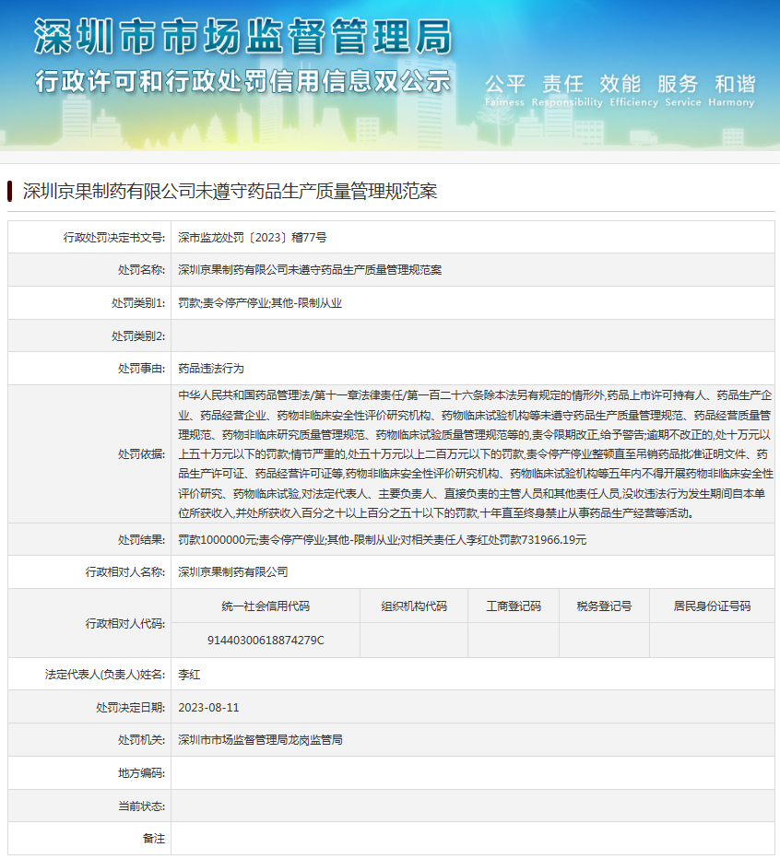
Task: Click the 公平 Fairness slogan in banner
Action: (x=505, y=89)
